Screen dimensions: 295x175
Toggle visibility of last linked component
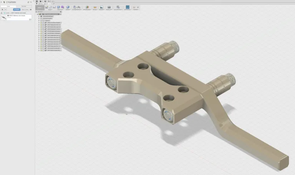[41, 50]
